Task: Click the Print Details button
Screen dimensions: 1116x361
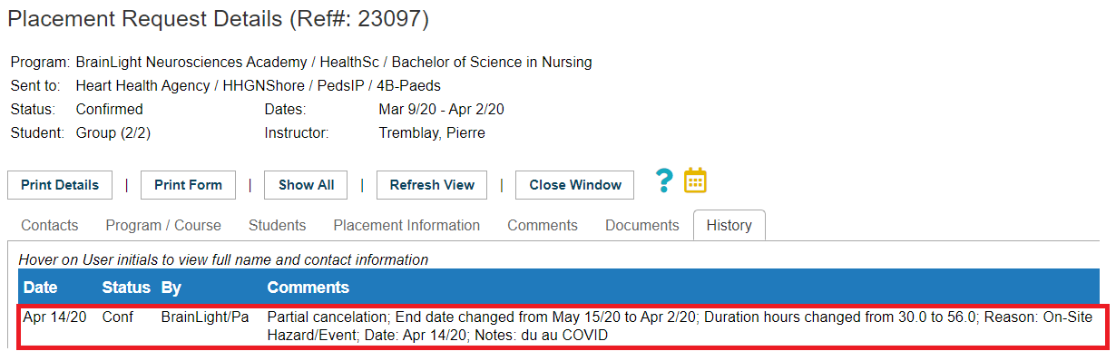Action: (x=60, y=185)
